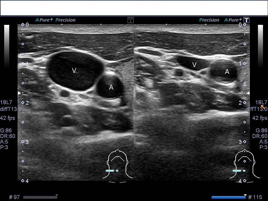This screenshot has width=268, height=201.
Task: Click the left image focus position triangle
Action: [x=20, y=93]
